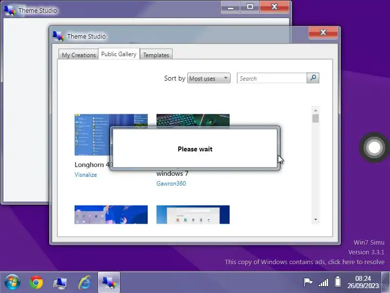Click the windows 7 theme title

coord(173,173)
